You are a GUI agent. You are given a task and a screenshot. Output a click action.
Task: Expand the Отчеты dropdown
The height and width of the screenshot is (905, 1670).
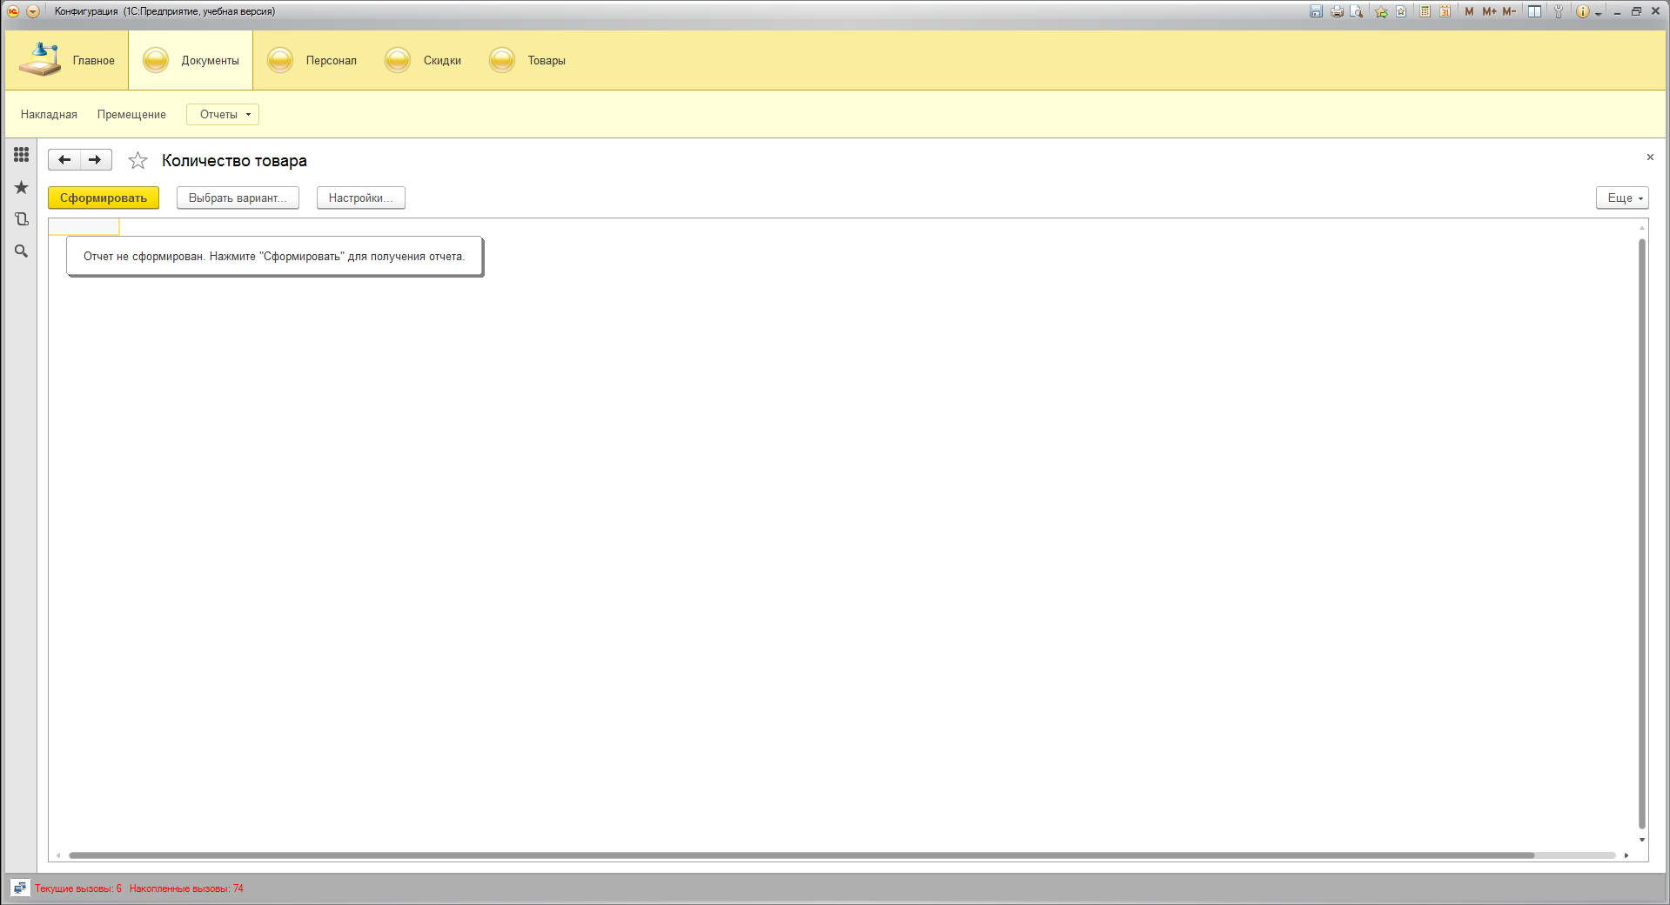(x=223, y=115)
